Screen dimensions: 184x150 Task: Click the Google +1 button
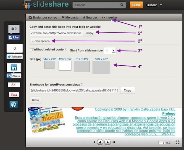click(14, 85)
